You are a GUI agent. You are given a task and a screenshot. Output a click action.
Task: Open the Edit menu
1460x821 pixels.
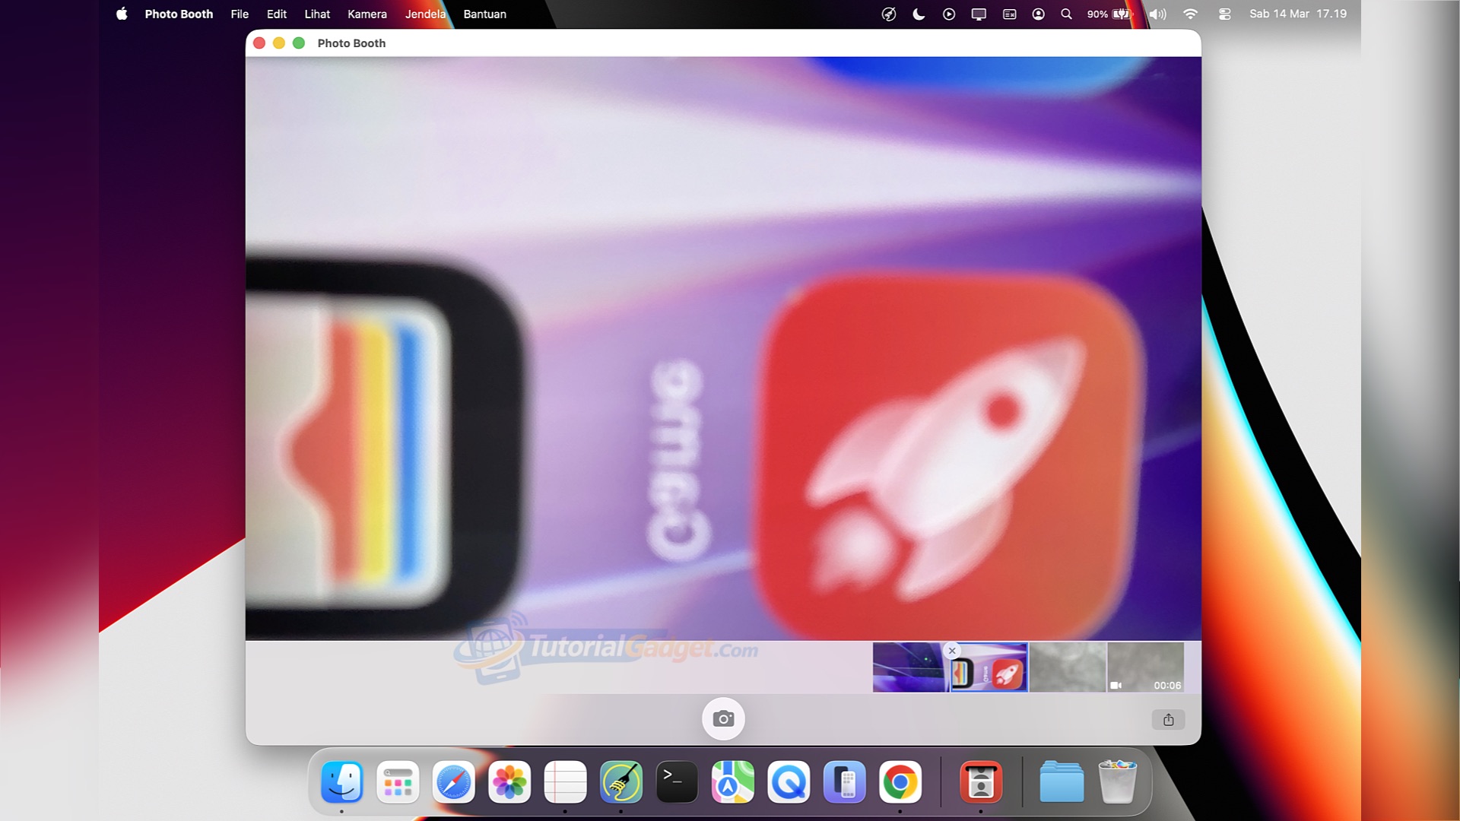(x=277, y=14)
